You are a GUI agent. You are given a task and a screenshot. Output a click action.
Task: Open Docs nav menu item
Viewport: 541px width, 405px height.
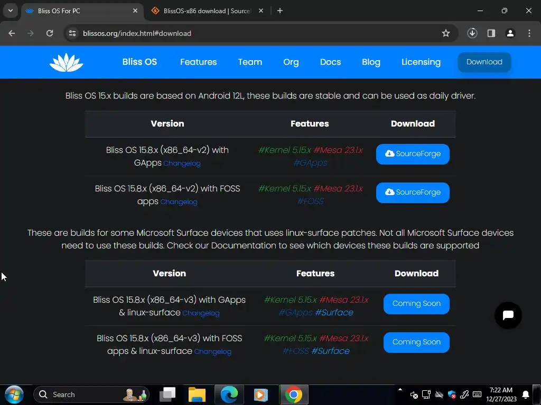coord(331,62)
